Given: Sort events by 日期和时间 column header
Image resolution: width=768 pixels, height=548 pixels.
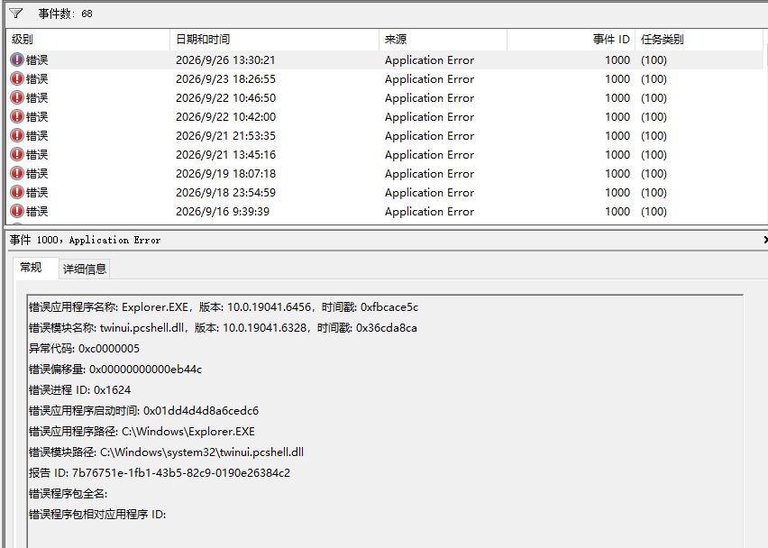Looking at the screenshot, I should (x=274, y=39).
